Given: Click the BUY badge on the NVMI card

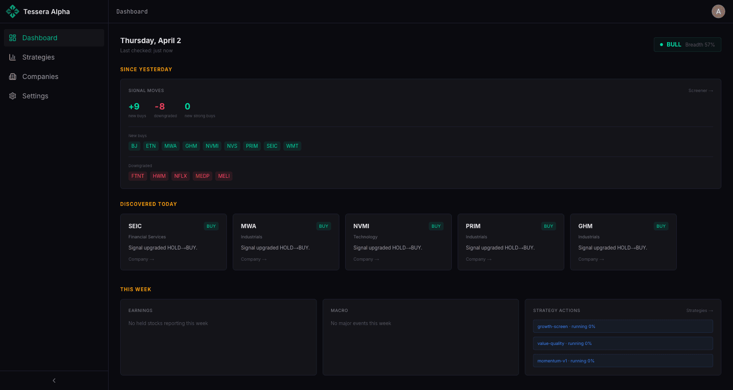Looking at the screenshot, I should click(x=436, y=226).
